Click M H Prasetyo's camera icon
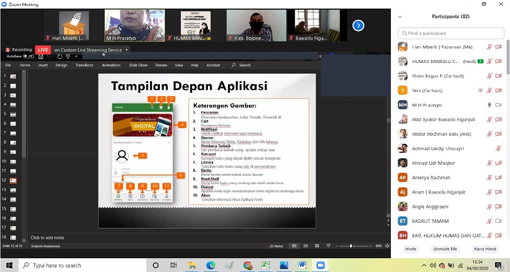This screenshot has height=272, width=510. pos(499,105)
